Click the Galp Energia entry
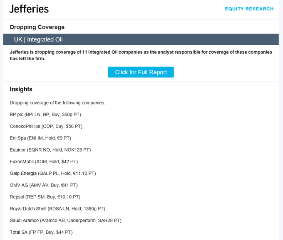 pos(53,174)
